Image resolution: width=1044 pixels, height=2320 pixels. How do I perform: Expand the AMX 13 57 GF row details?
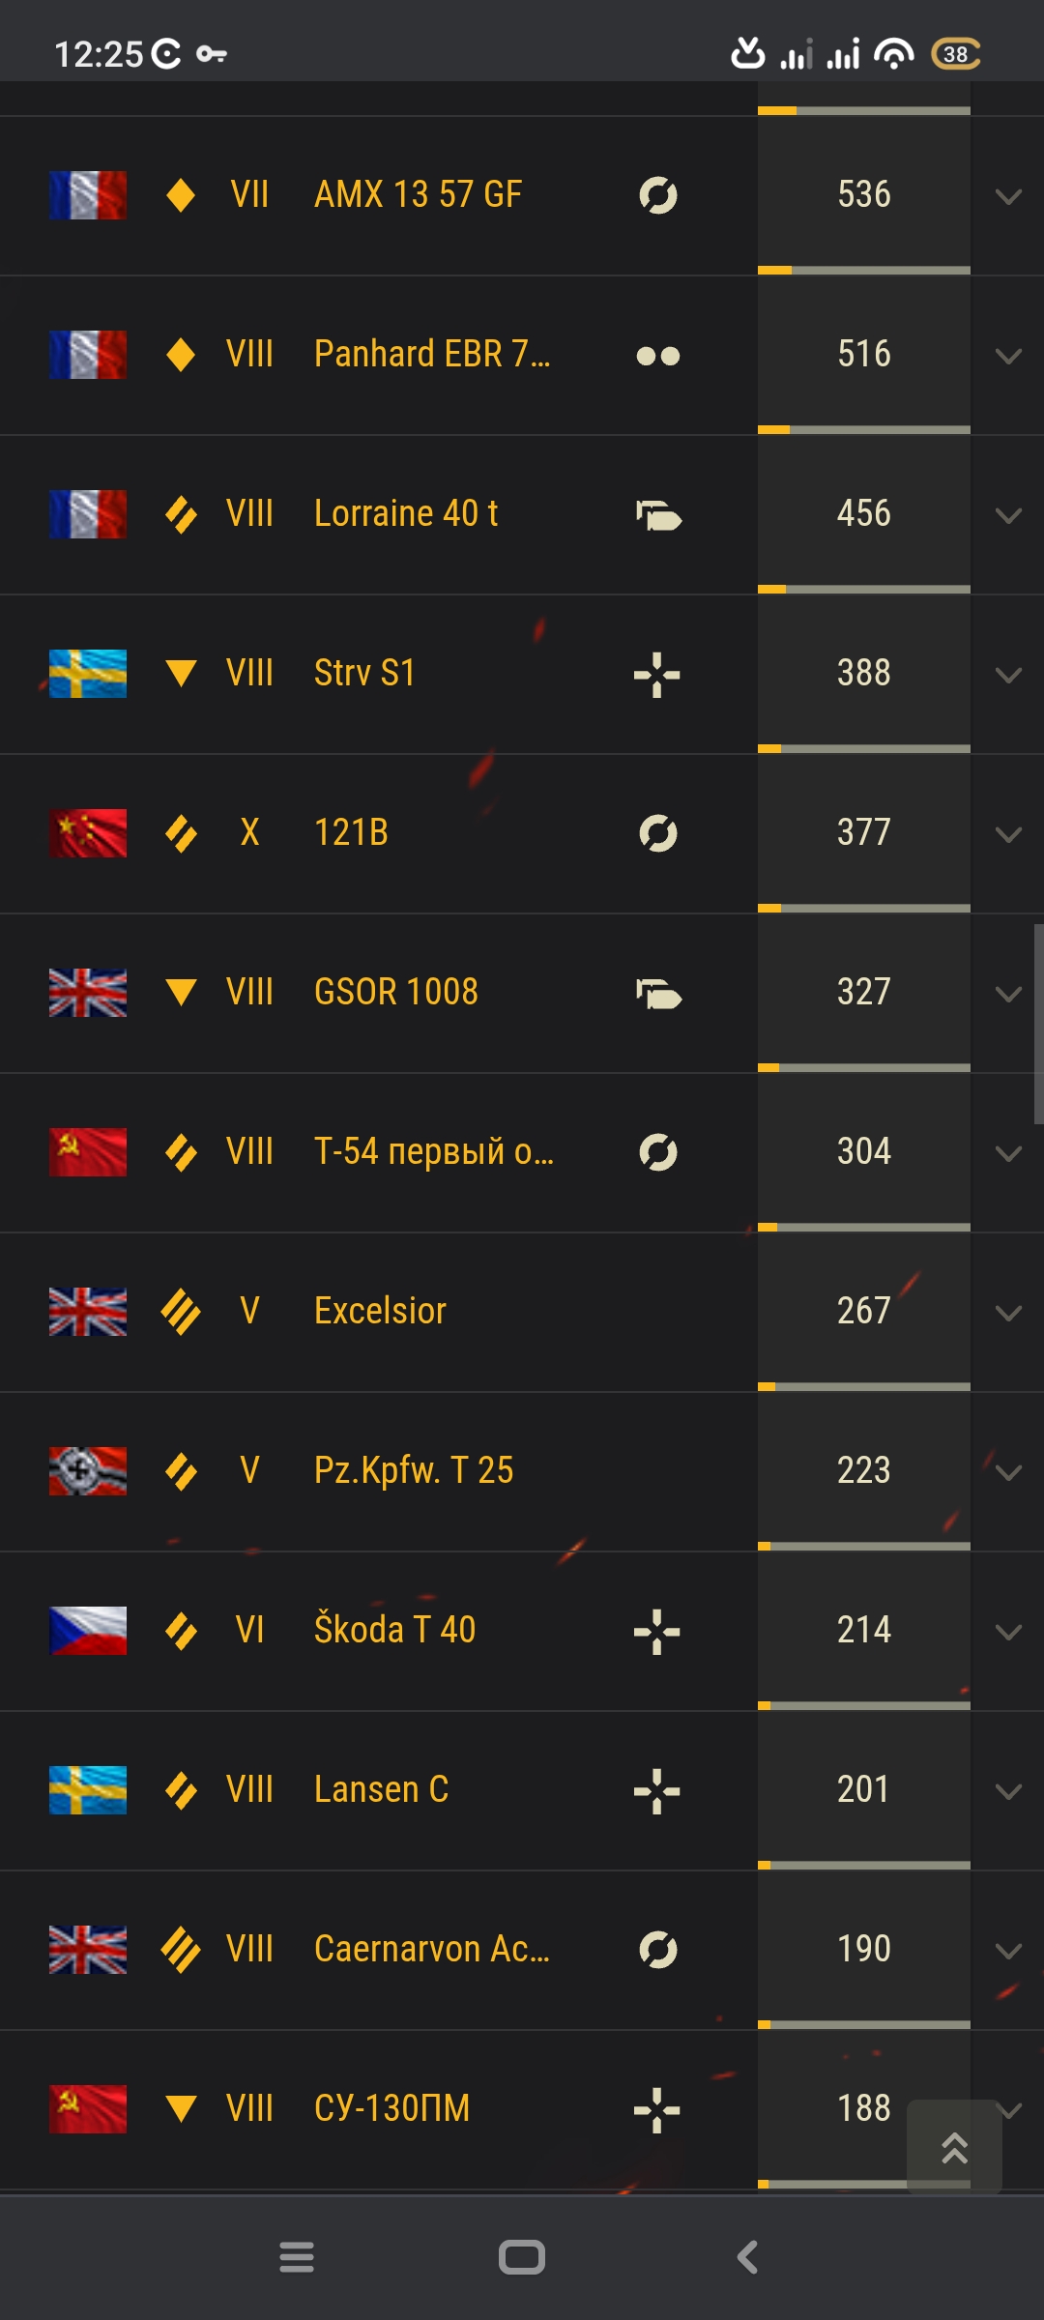pyautogui.click(x=1008, y=197)
